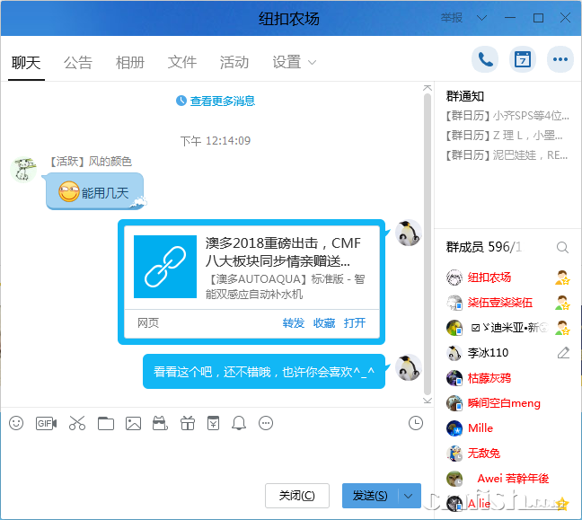The image size is (582, 520).
Task: Click 查看更多消息 link
Action: pyautogui.click(x=216, y=101)
